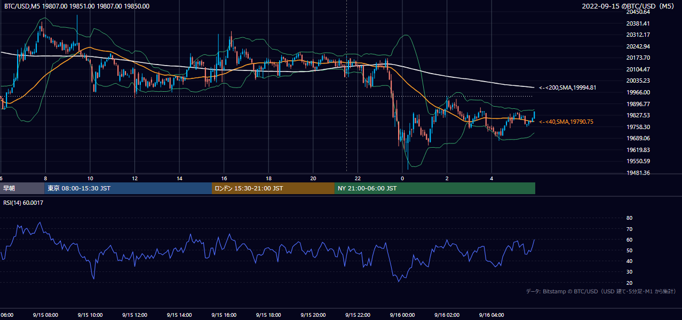Click bottom date label 9/15 16:00
This screenshot has width=682, height=320.
tap(224, 315)
